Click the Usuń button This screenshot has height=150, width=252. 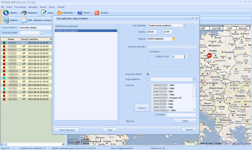tap(110, 130)
